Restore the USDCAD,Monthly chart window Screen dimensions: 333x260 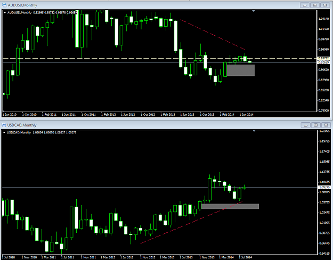(316, 125)
